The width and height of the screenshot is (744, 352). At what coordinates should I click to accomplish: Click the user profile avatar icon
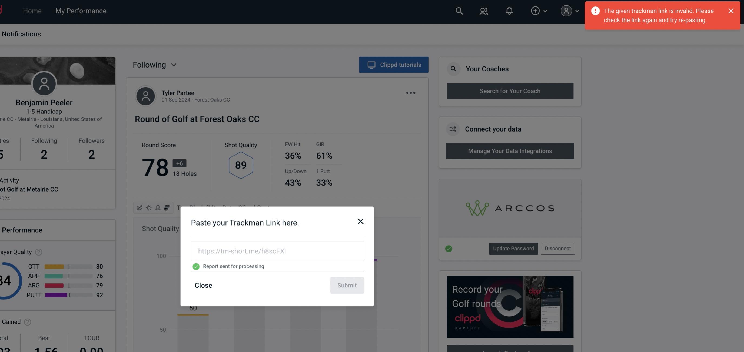pos(566,11)
